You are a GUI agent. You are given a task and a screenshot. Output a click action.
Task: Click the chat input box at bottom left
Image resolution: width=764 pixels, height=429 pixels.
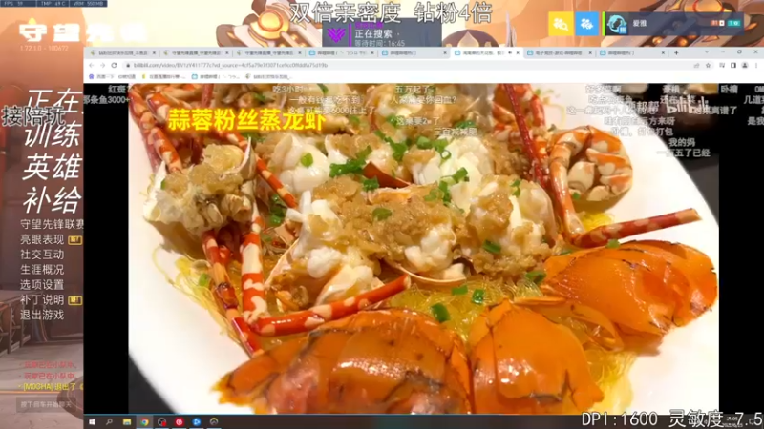point(50,404)
